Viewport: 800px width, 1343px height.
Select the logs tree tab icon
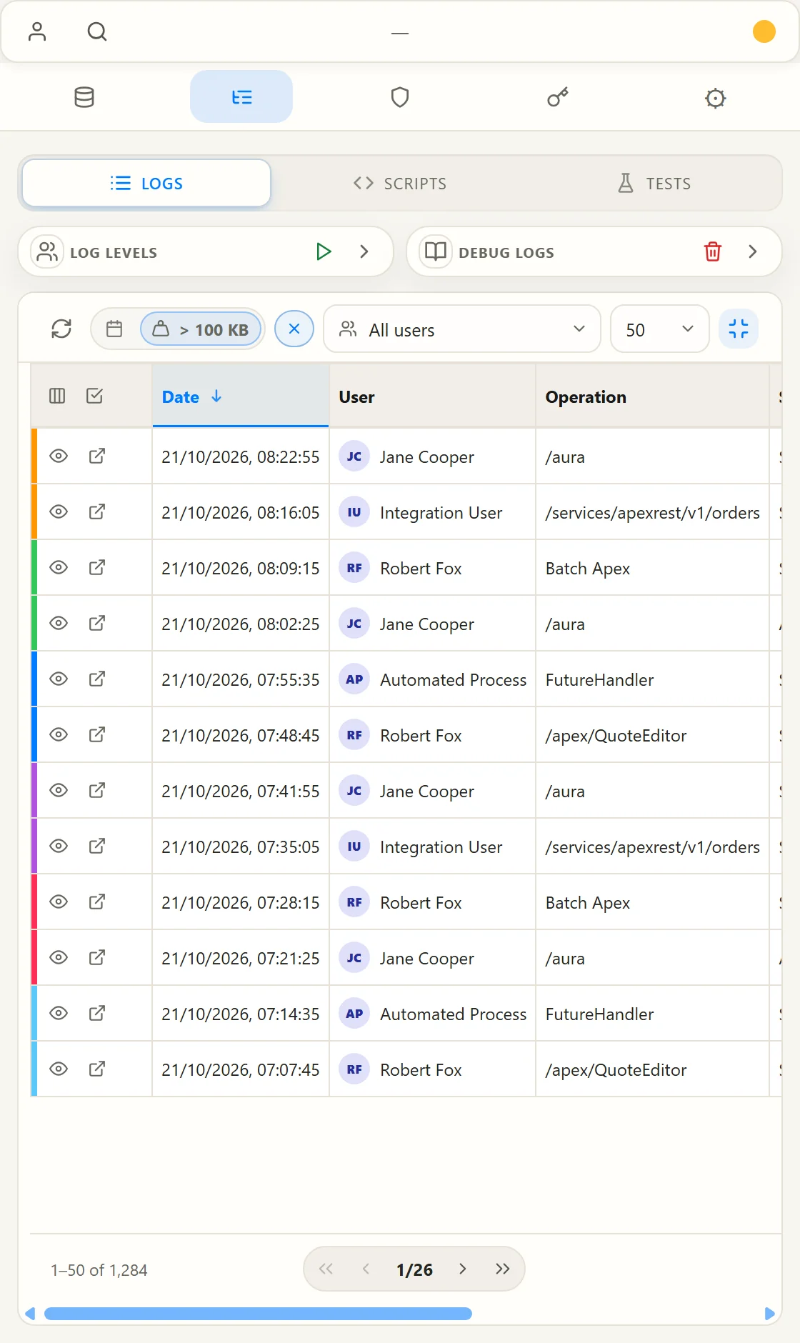[241, 97]
